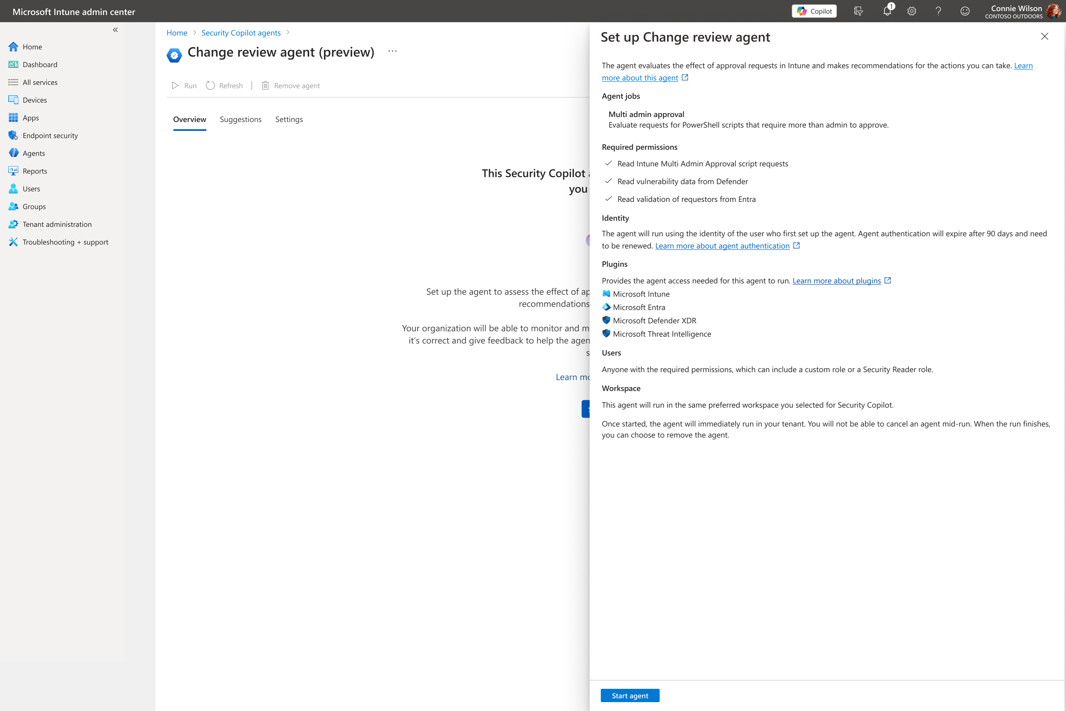Open the more options ellipsis menu
1066x711 pixels.
392,51
